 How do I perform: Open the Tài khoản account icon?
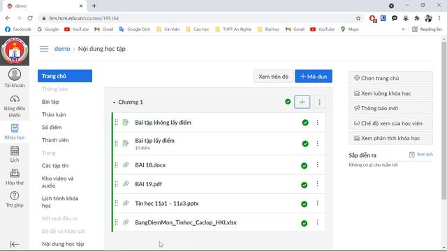pos(15,78)
